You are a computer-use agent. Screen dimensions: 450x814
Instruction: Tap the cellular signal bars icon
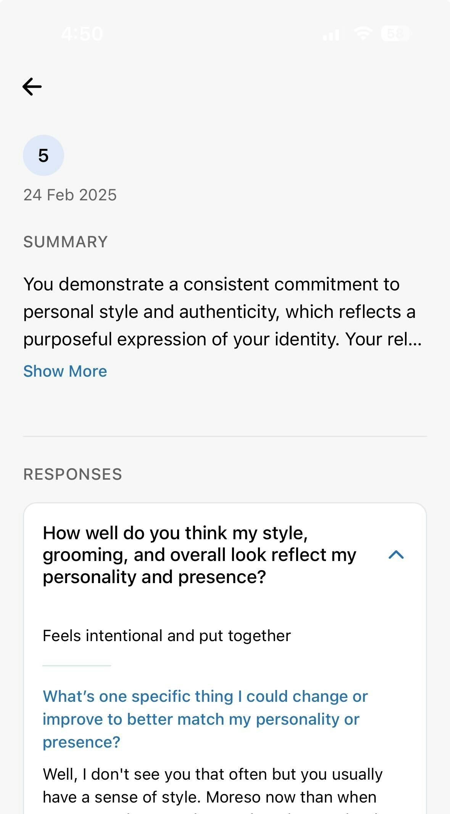tap(331, 35)
